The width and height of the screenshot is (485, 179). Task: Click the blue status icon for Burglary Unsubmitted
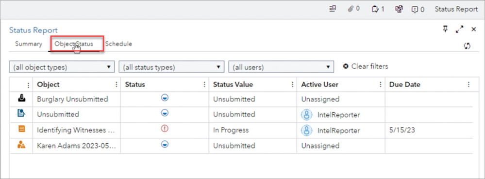[165, 98]
